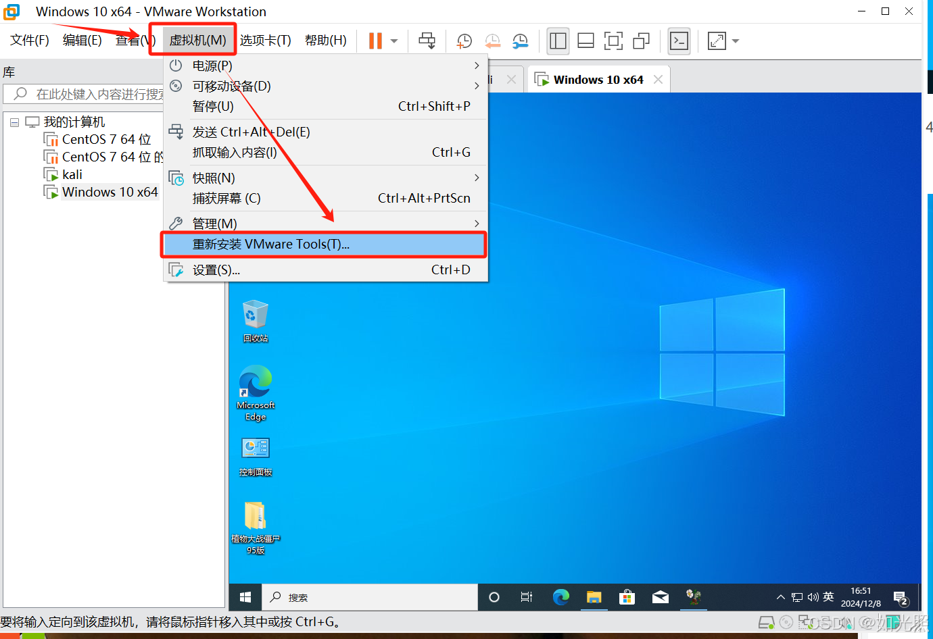
Task: Click the pause virtual machine toolbar icon
Action: point(375,41)
